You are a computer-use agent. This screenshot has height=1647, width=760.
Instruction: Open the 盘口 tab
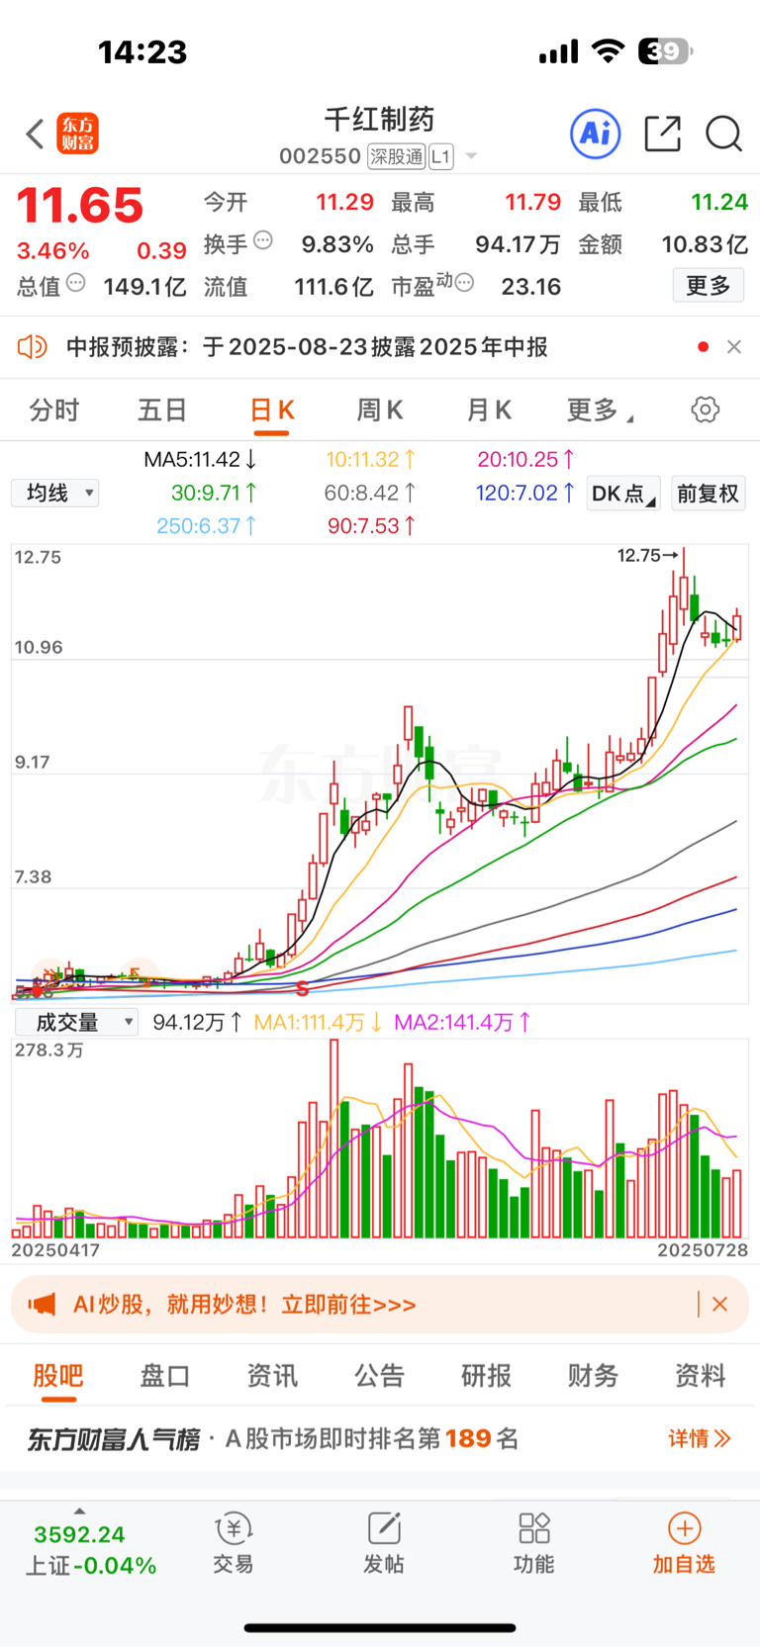[164, 1375]
